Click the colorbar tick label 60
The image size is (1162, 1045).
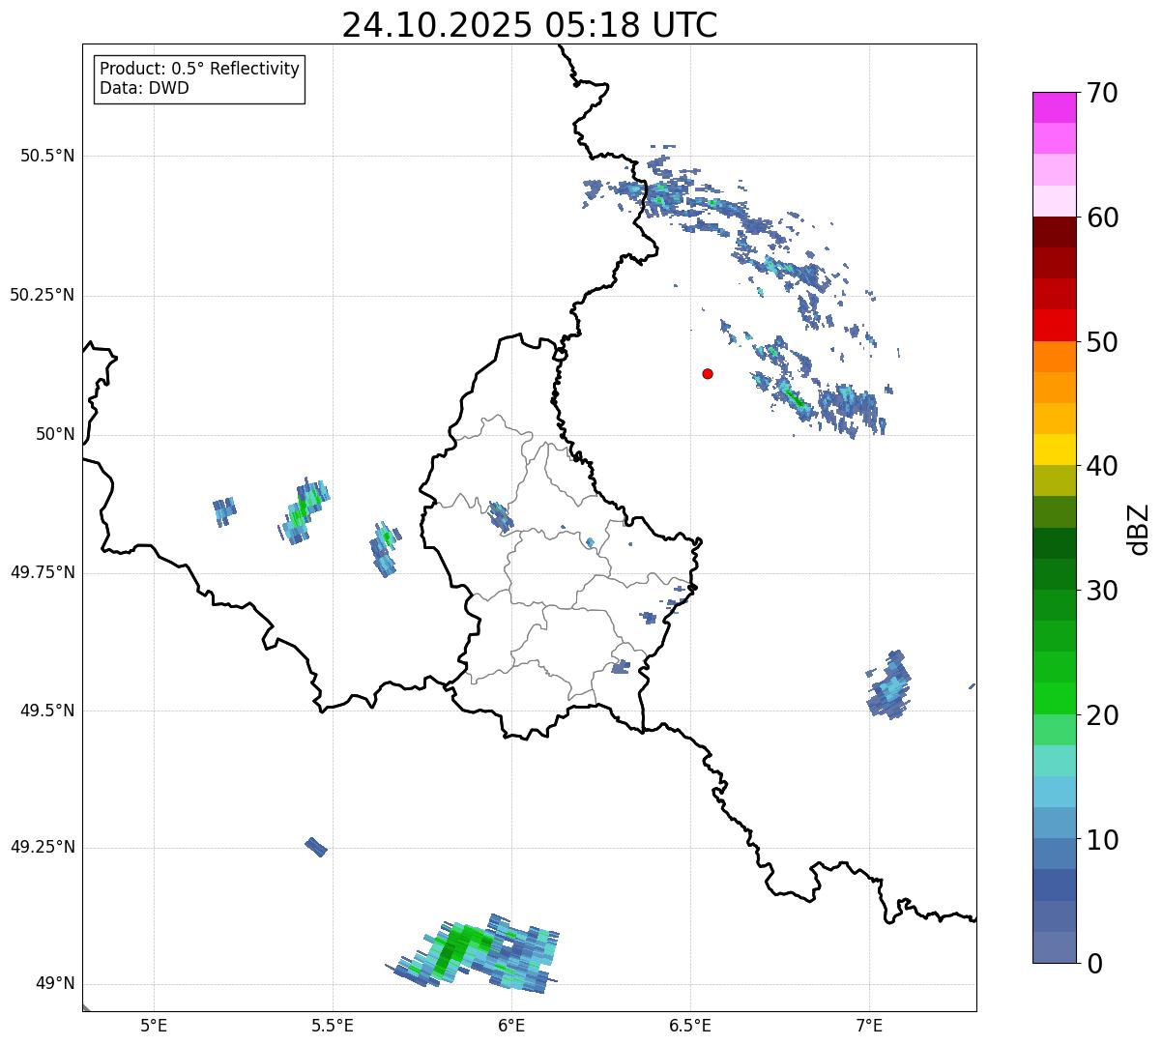pos(1102,218)
